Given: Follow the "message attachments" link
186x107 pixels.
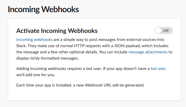Looking at the screenshot, I should coord(148,52).
